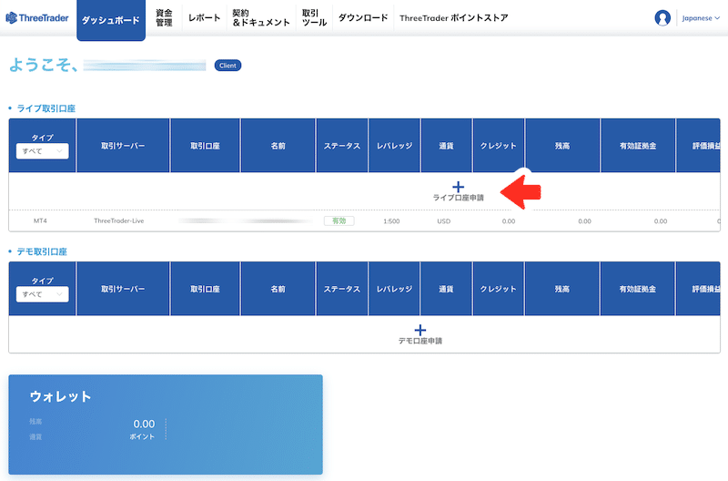728x481 pixels.
Task: Expand the type filter in demo accounts table
Action: tap(42, 294)
